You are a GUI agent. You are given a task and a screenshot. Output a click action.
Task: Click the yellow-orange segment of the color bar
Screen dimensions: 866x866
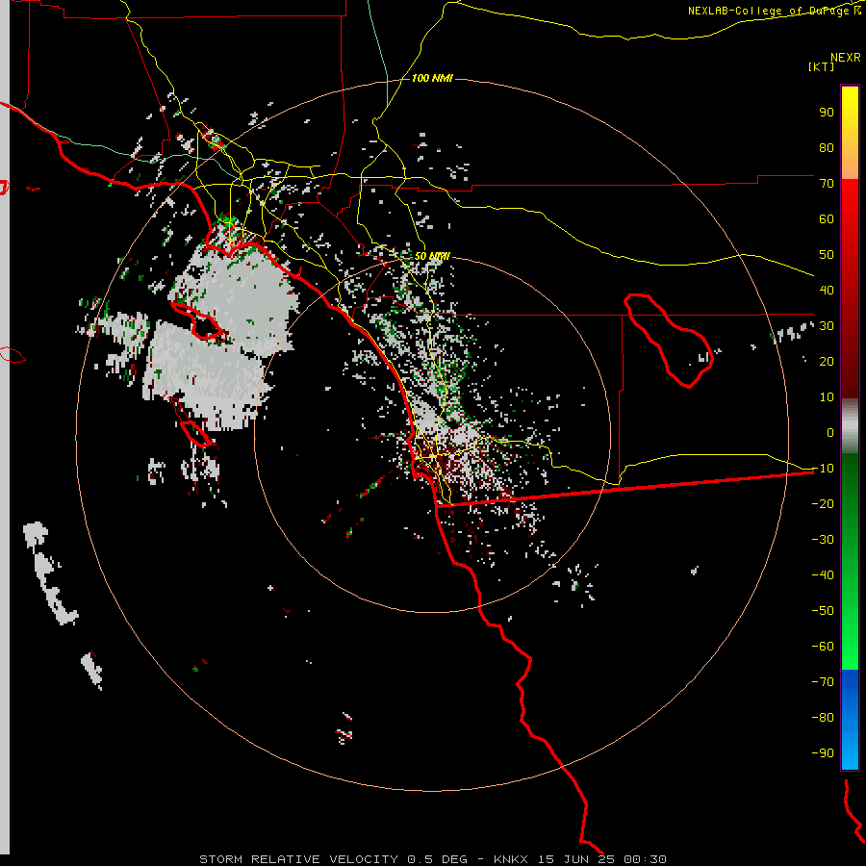(850, 133)
